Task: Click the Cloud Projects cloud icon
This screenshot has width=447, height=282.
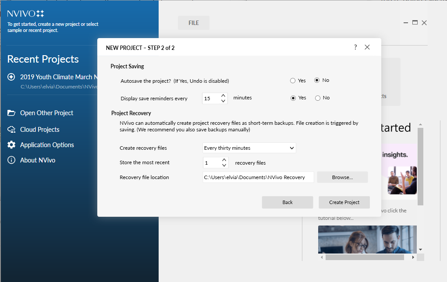Action: point(12,130)
